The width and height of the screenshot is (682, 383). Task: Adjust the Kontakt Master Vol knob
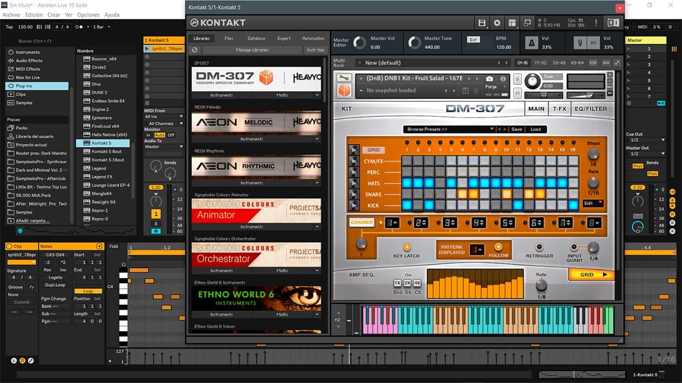[360, 43]
